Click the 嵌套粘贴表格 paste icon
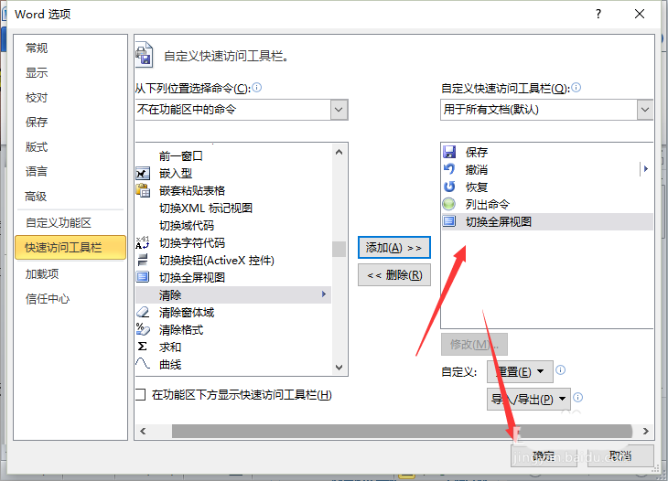Viewport: 668px width, 481px height. click(143, 190)
